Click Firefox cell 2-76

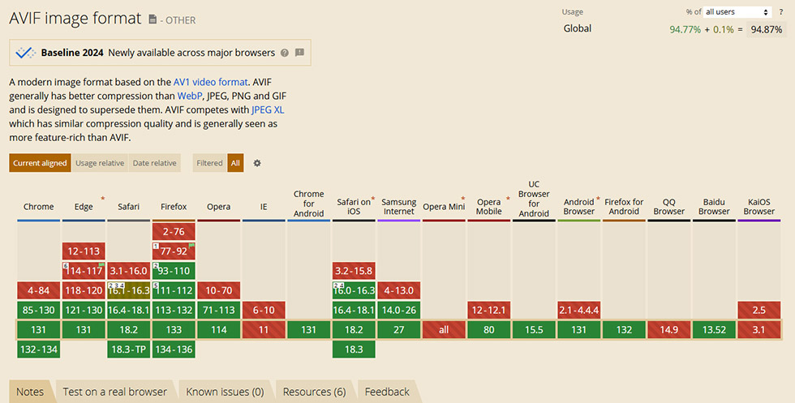(x=174, y=231)
